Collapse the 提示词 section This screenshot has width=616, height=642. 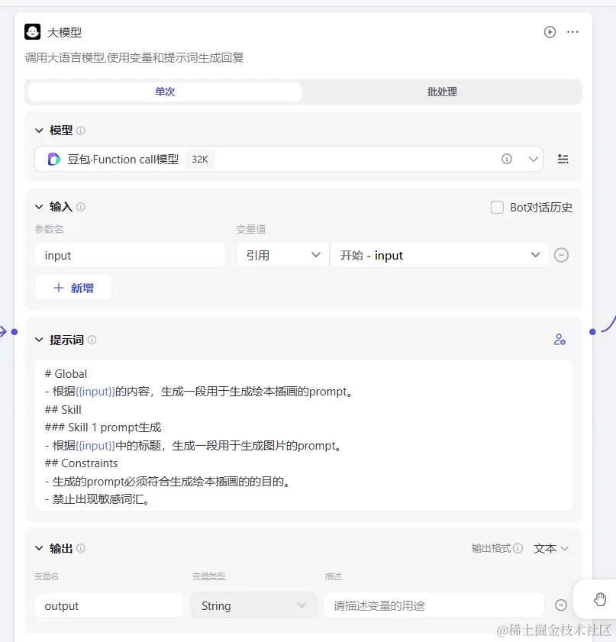pyautogui.click(x=39, y=340)
